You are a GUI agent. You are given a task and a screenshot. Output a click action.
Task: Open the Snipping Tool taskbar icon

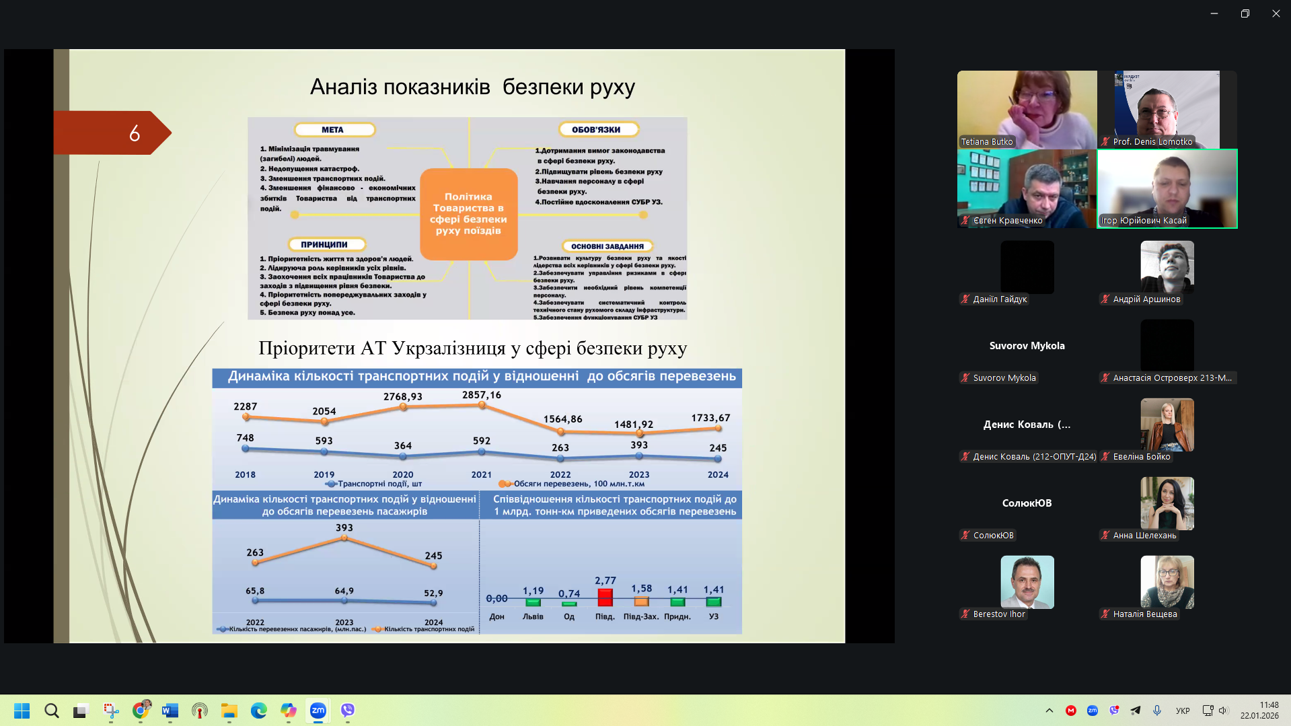[x=111, y=711]
